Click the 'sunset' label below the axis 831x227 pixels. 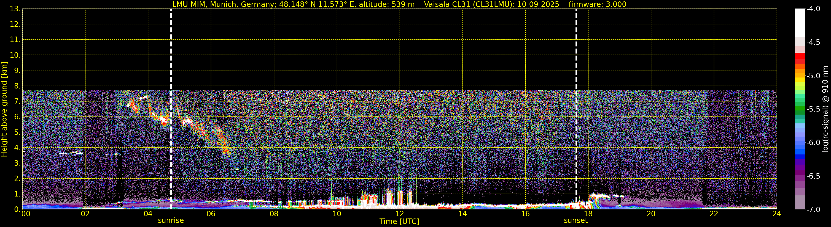pos(575,221)
